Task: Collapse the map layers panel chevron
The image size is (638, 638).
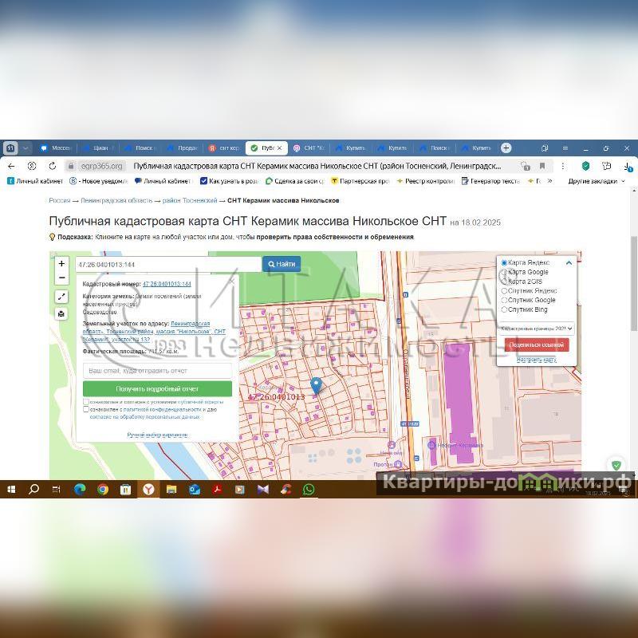Action: (x=569, y=262)
